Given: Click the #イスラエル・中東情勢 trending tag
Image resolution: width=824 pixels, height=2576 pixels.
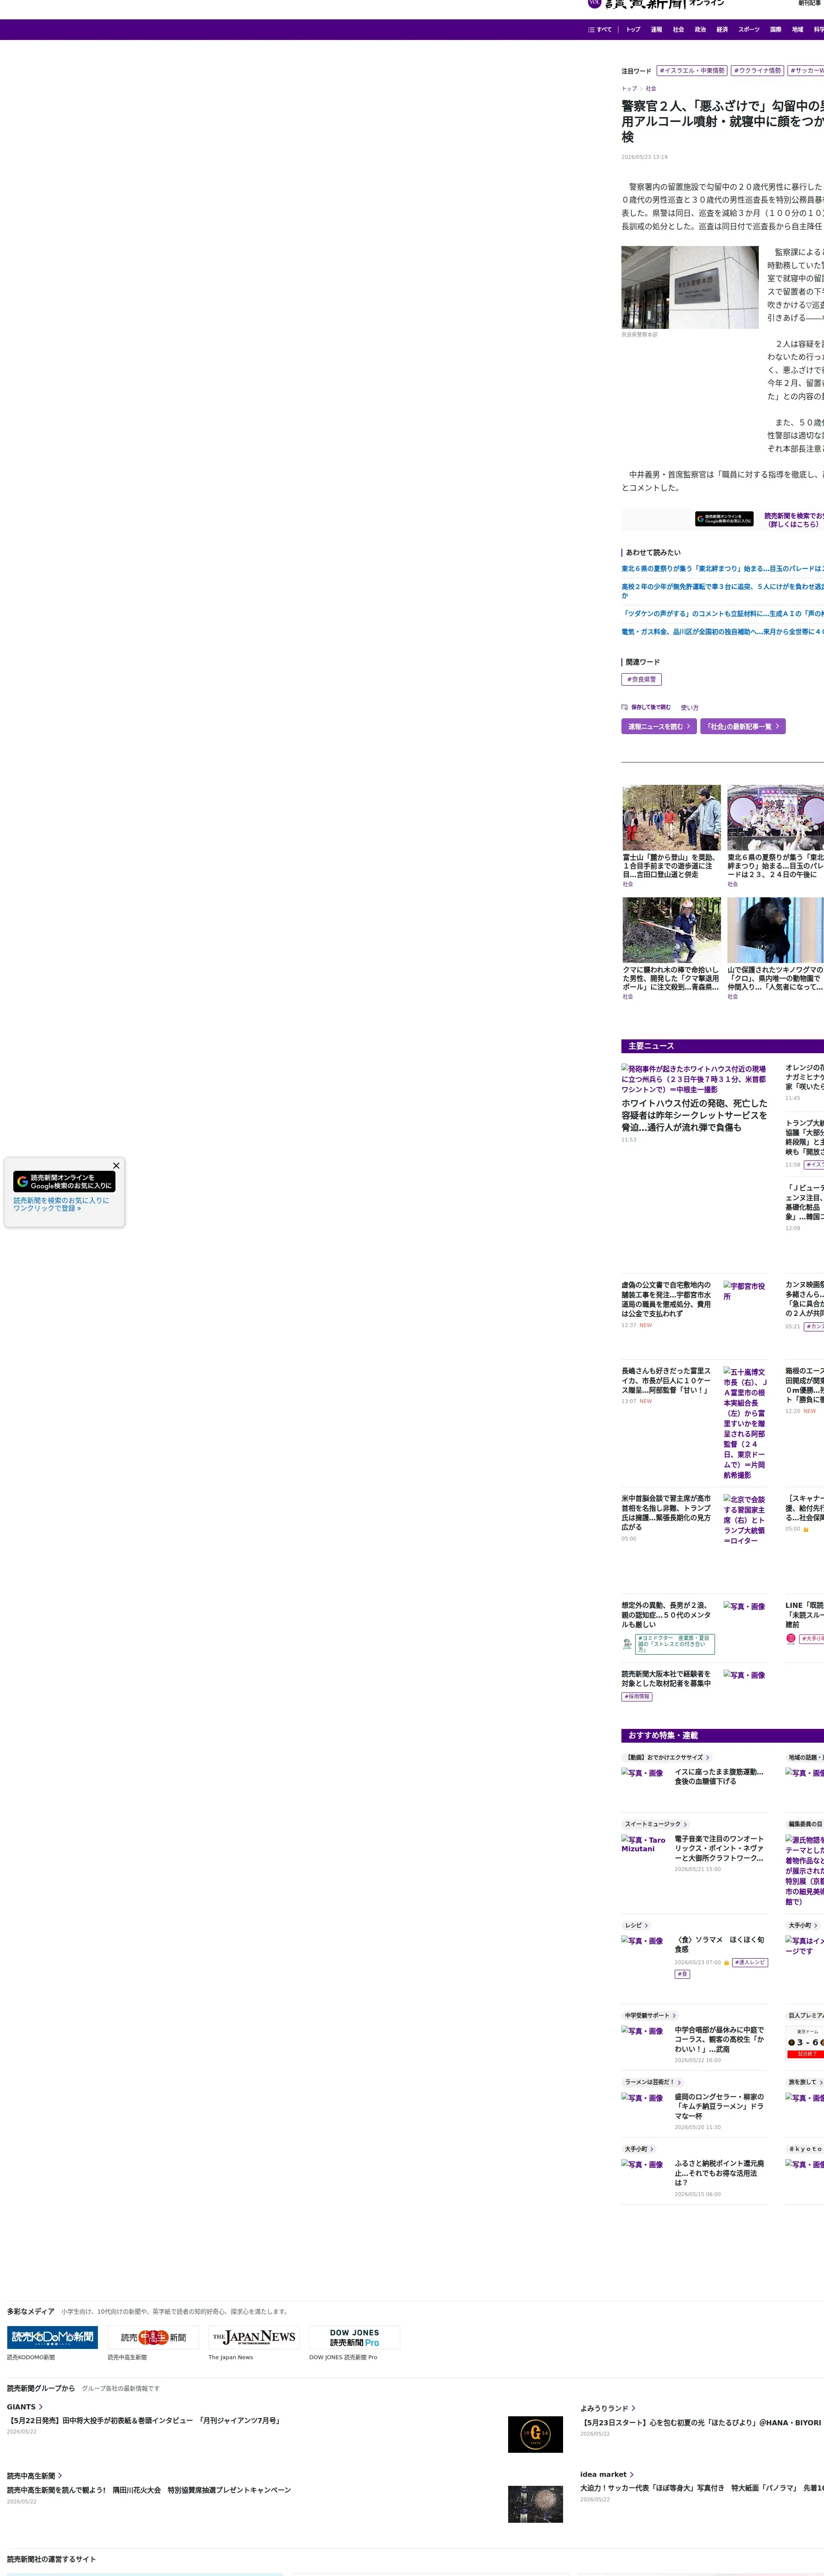Looking at the screenshot, I should tap(692, 71).
